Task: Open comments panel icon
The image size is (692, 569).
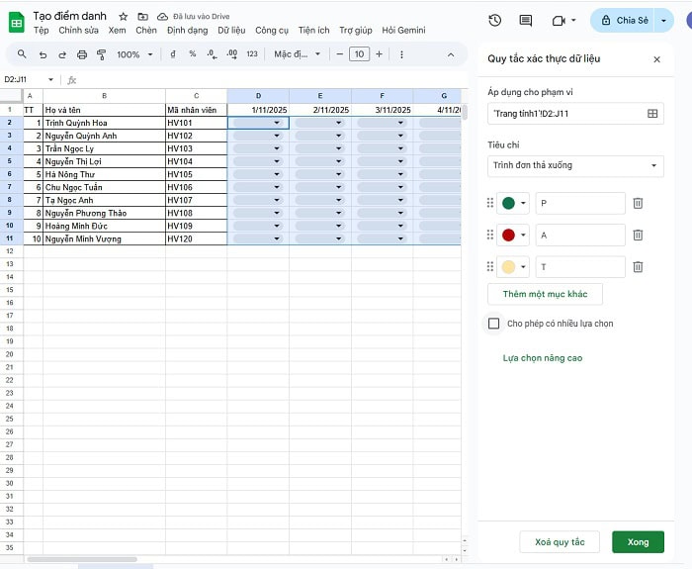Action: (x=525, y=21)
